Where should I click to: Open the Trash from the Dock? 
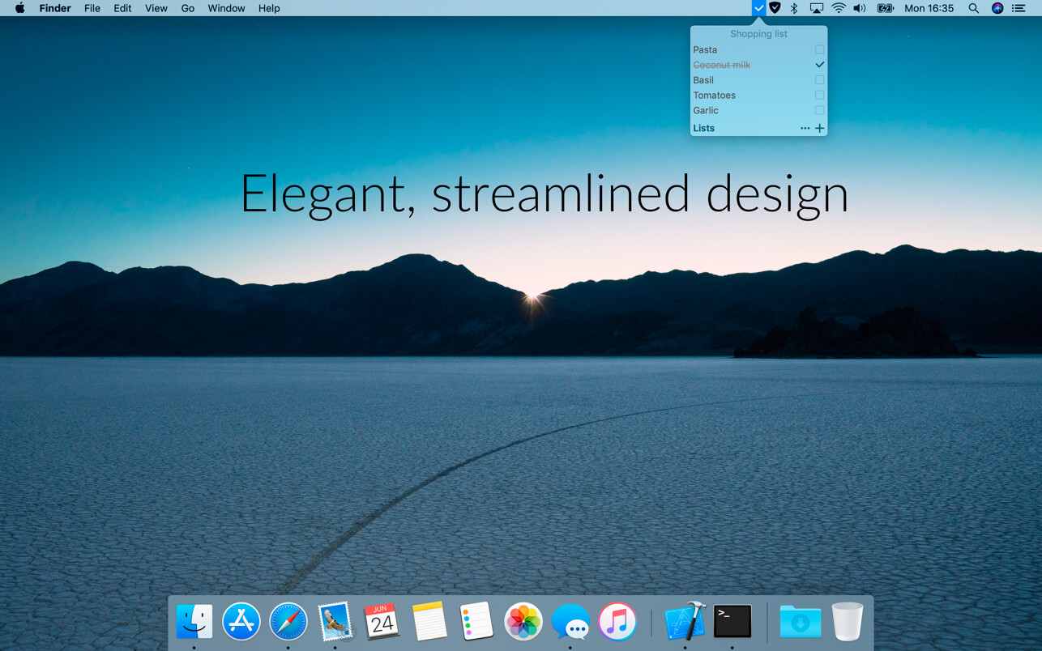point(848,622)
